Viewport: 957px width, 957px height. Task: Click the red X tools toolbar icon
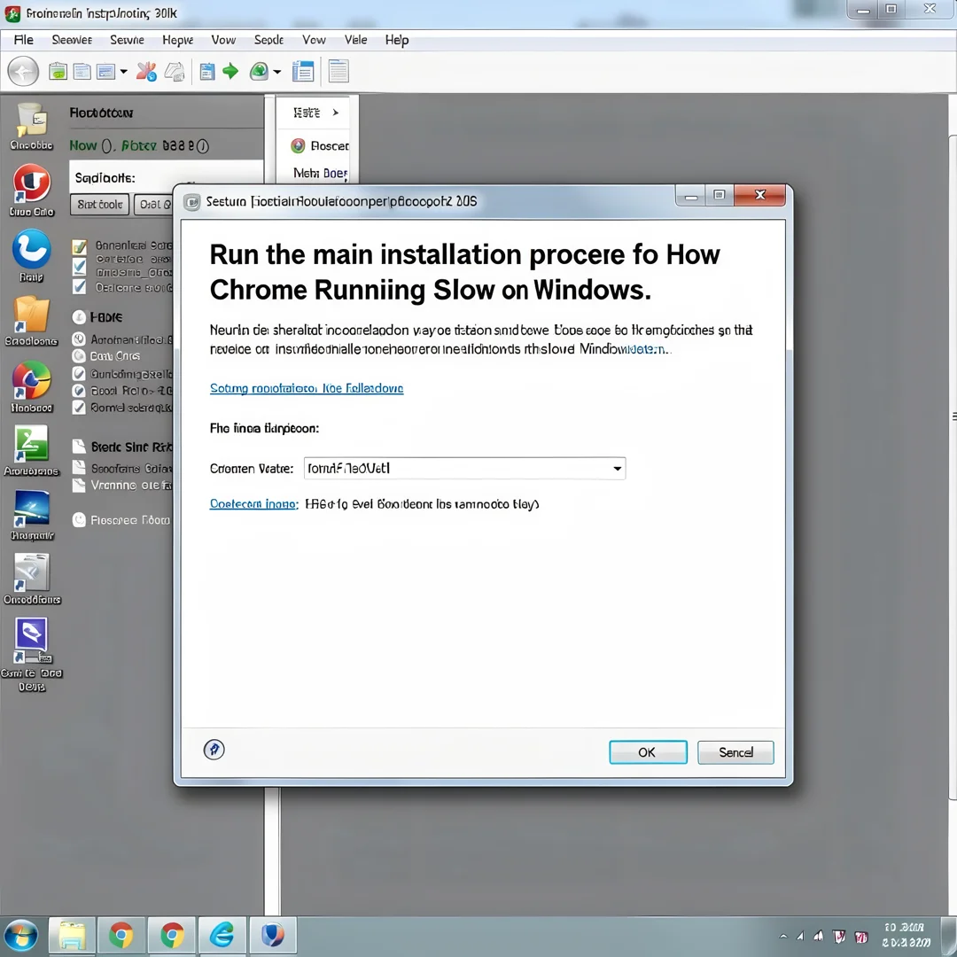click(x=146, y=72)
